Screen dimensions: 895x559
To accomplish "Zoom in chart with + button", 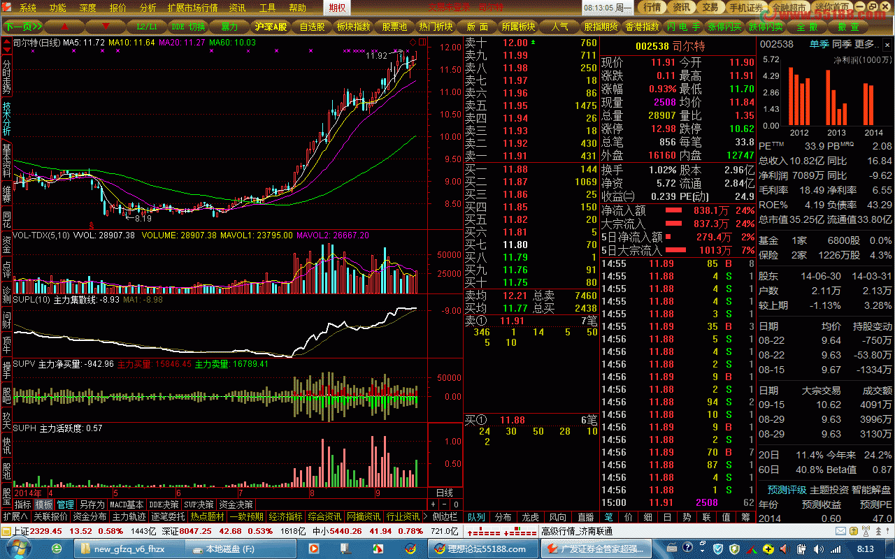I will (x=433, y=504).
